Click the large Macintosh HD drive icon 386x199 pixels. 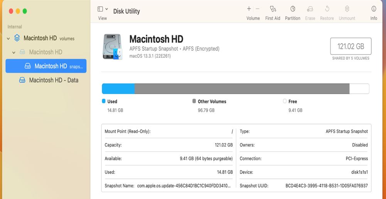[x=112, y=47]
